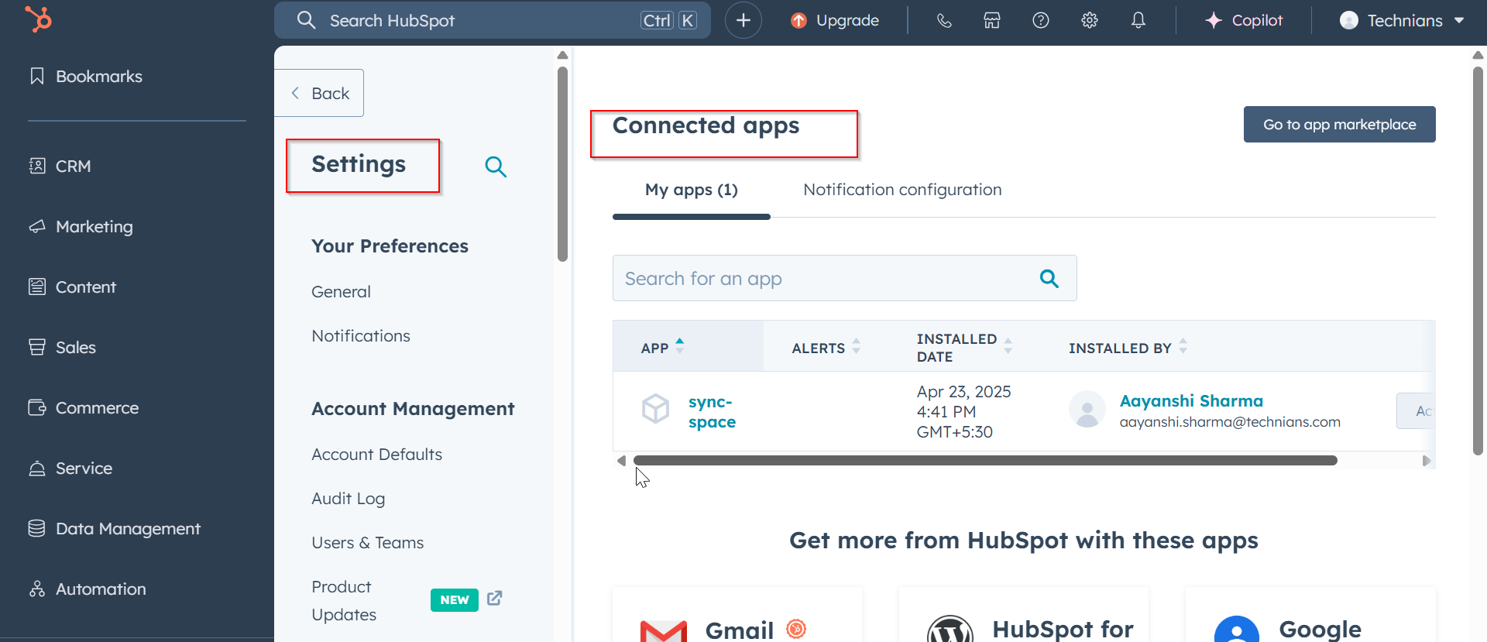Sort by INSTALLED DATE column

pos(964,348)
